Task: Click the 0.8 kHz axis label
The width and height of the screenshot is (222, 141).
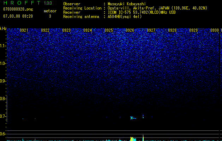Action: [x=3, y=99]
